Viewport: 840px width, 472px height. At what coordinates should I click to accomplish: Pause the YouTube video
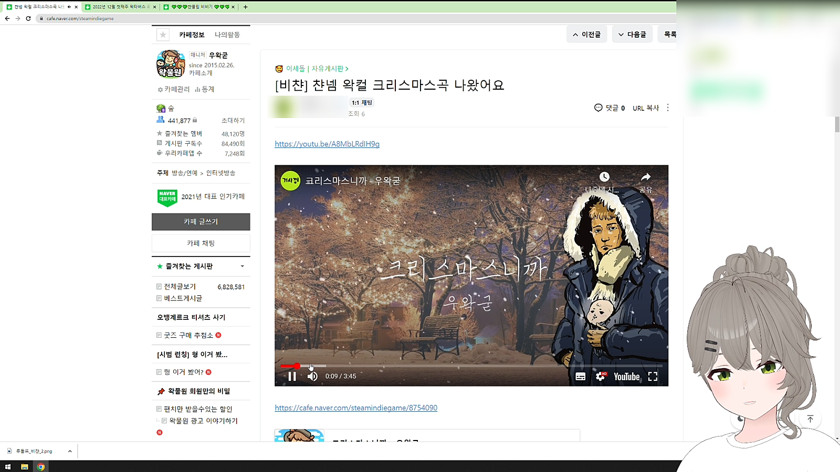pos(292,376)
